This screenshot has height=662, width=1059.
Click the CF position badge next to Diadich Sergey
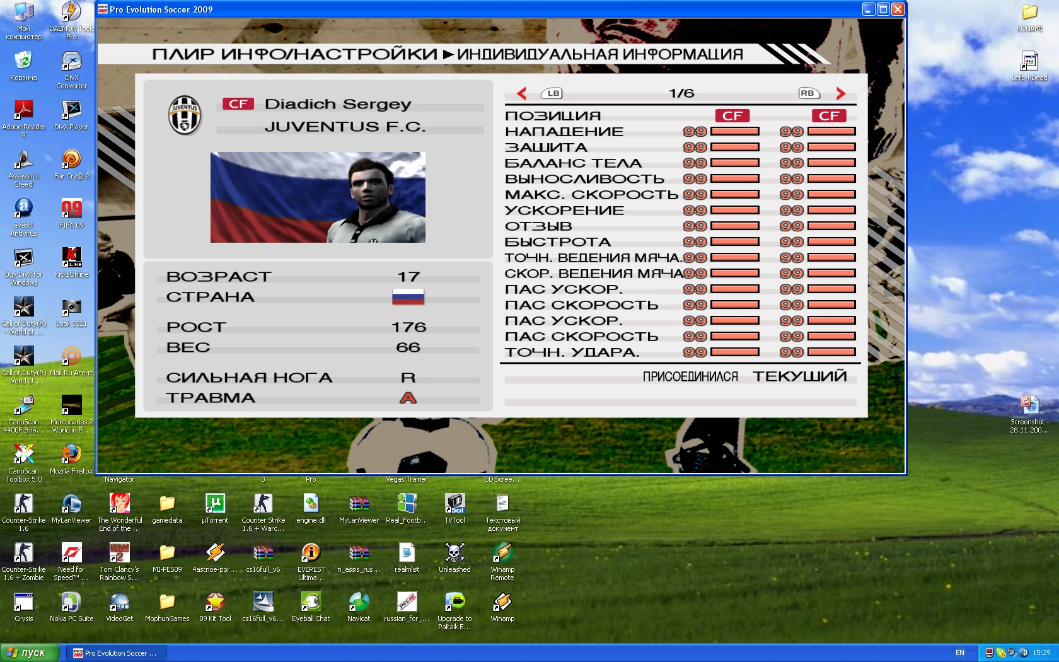click(238, 103)
